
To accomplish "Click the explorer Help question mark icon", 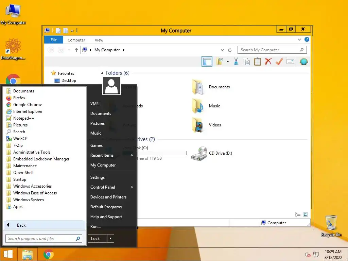I will 307,39.
